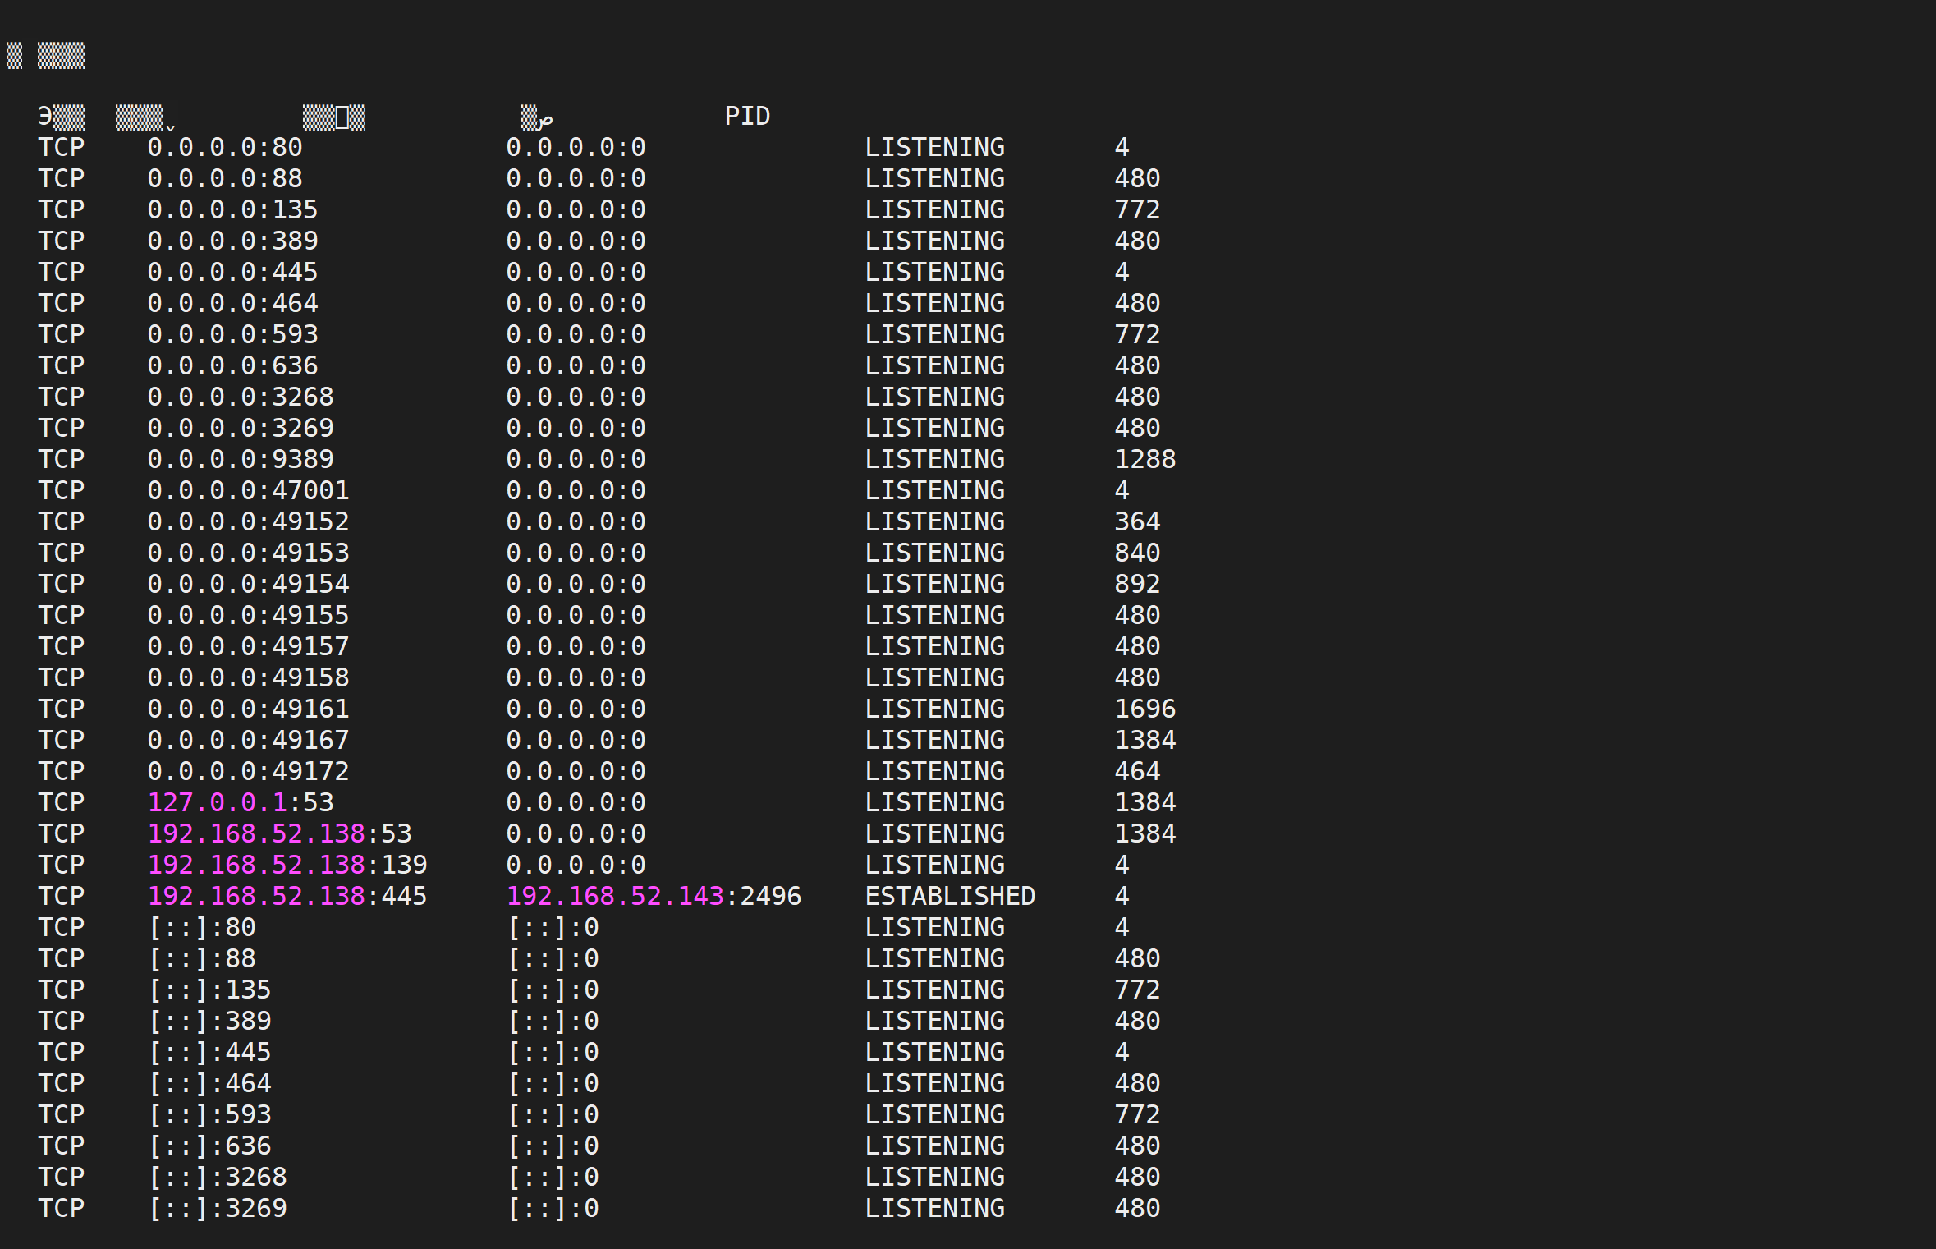
Task: Click PID value 892
Action: 1137,584
